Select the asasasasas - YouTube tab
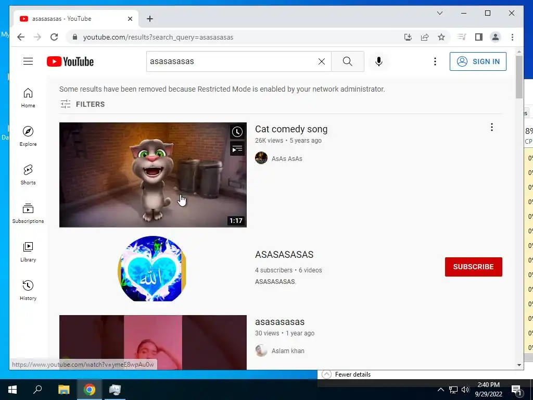The width and height of the screenshot is (533, 400). coord(76,19)
